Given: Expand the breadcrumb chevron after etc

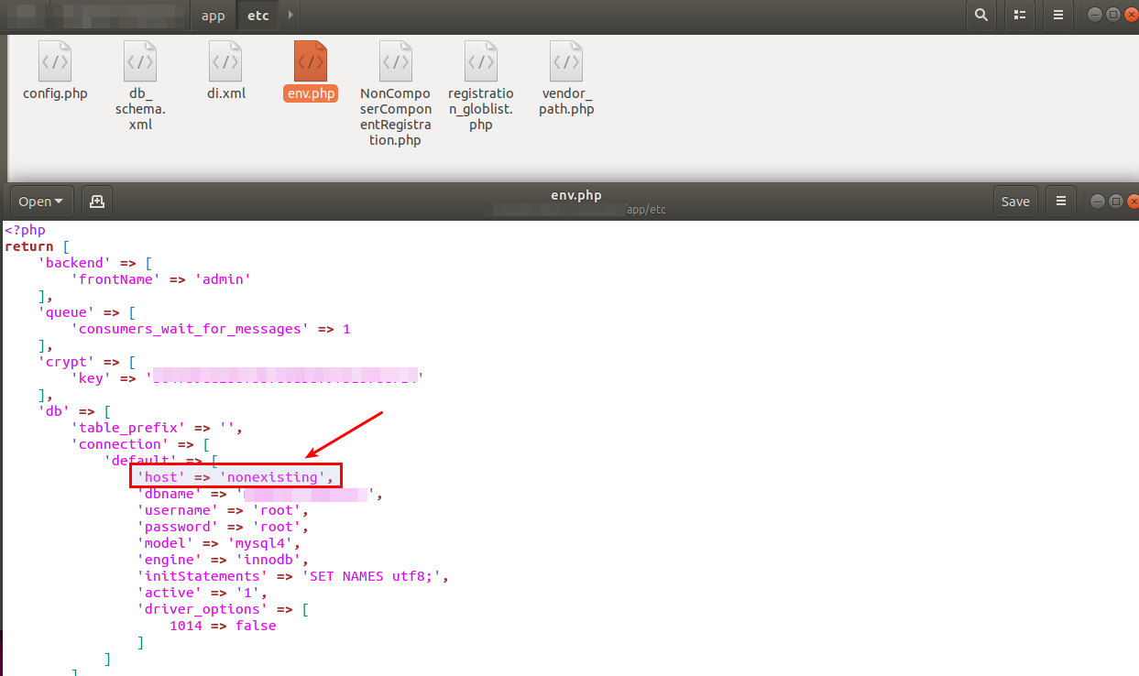Looking at the screenshot, I should tap(290, 15).
